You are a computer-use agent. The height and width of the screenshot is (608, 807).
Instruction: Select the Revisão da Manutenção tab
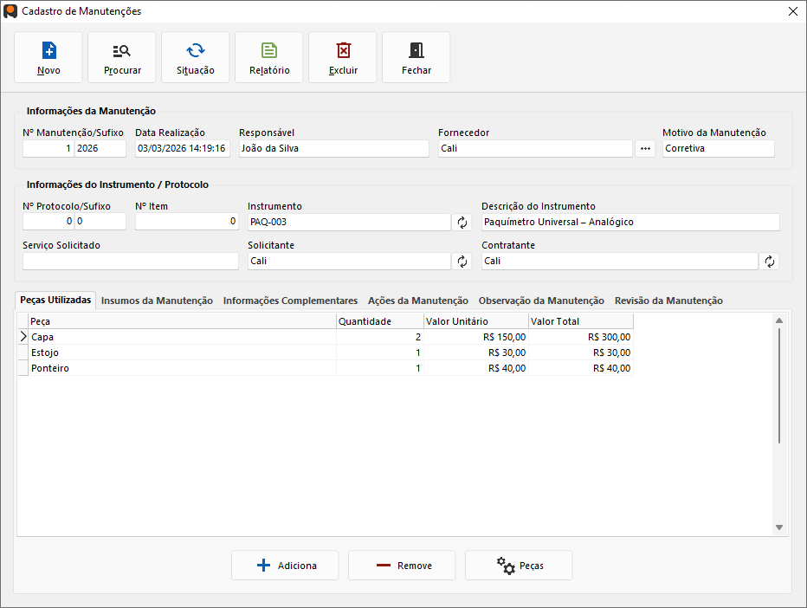[x=668, y=301]
